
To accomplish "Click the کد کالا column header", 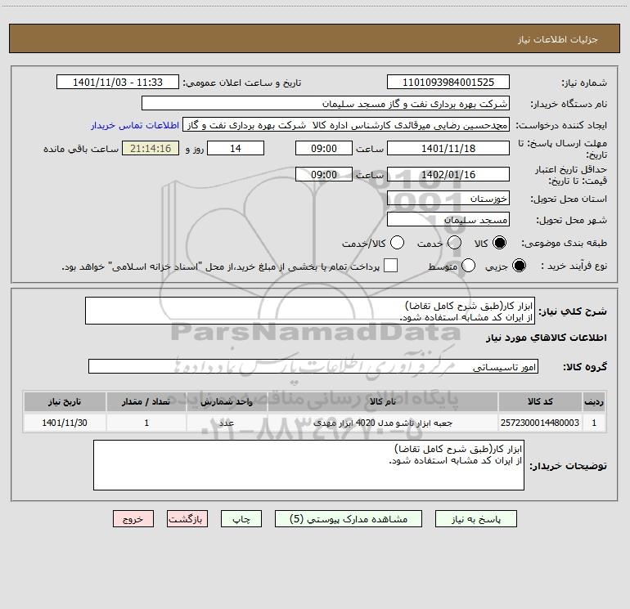I will [x=540, y=402].
